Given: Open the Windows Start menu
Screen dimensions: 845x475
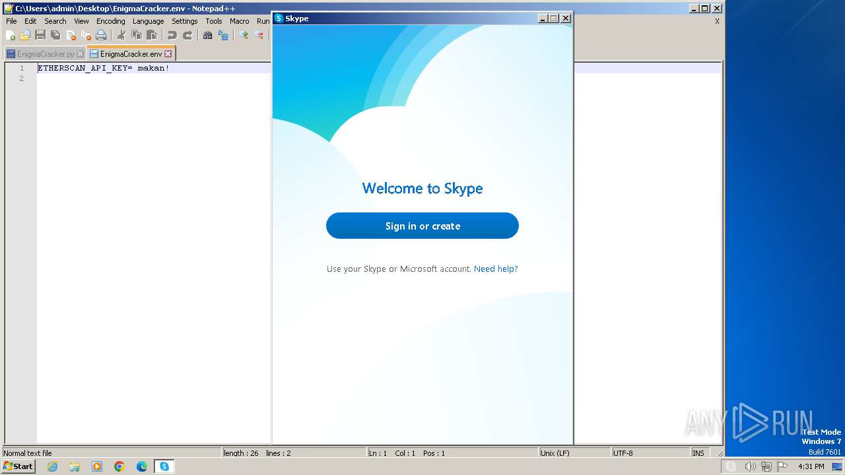Looking at the screenshot, I should tap(18, 466).
